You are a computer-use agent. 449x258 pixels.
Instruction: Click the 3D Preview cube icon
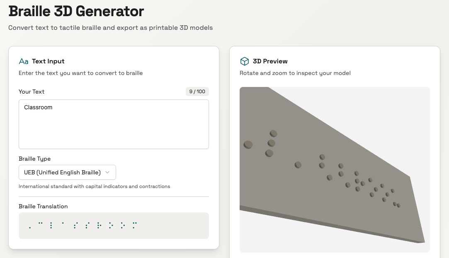click(x=244, y=61)
